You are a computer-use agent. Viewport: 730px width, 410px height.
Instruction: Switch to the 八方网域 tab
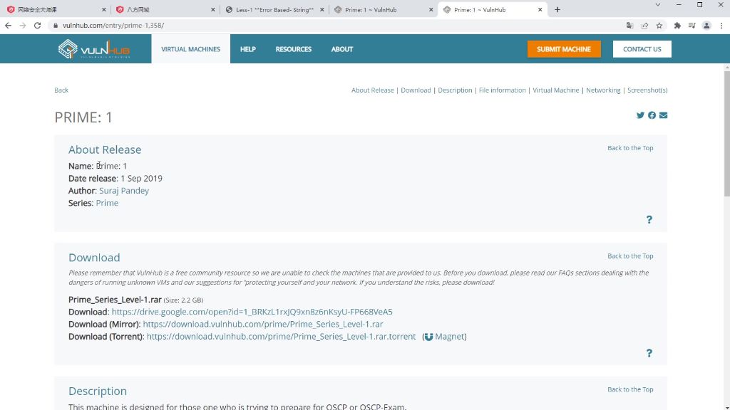pos(165,9)
